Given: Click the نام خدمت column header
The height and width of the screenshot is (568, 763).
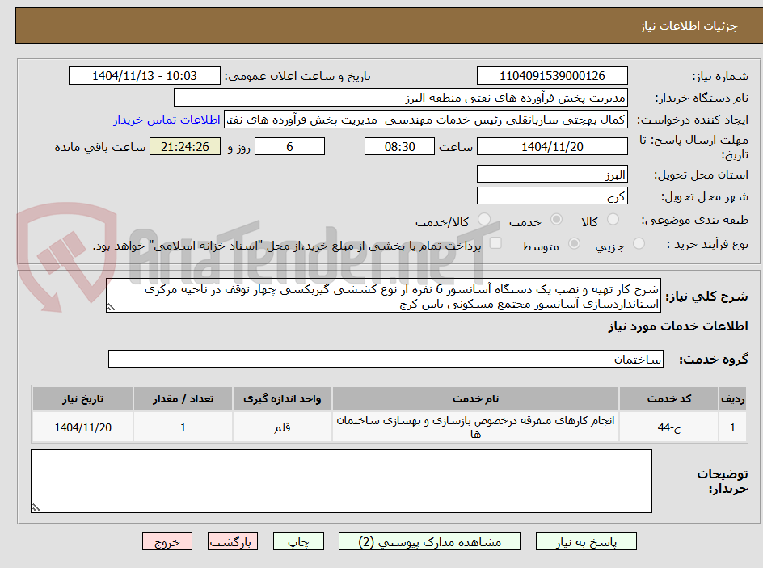Looking at the screenshot, I should [x=475, y=399].
